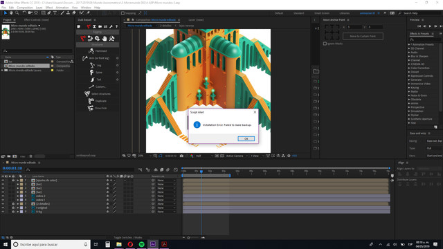Select the Zoom magnifier tool
Image resolution: width=443 pixels, height=249 pixels.
(x=17, y=13)
